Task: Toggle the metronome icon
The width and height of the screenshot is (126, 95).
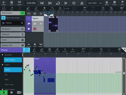Action: click(82, 3)
